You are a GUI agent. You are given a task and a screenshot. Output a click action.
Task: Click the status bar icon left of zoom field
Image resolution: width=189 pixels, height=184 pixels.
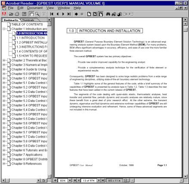(x=56, y=181)
